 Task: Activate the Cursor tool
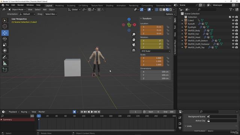[x=5, y=26]
